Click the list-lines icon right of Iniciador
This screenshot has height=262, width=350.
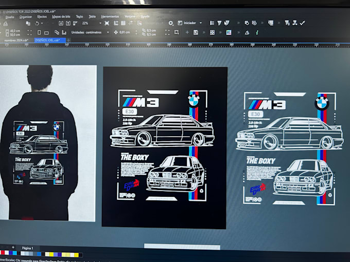click(212, 23)
